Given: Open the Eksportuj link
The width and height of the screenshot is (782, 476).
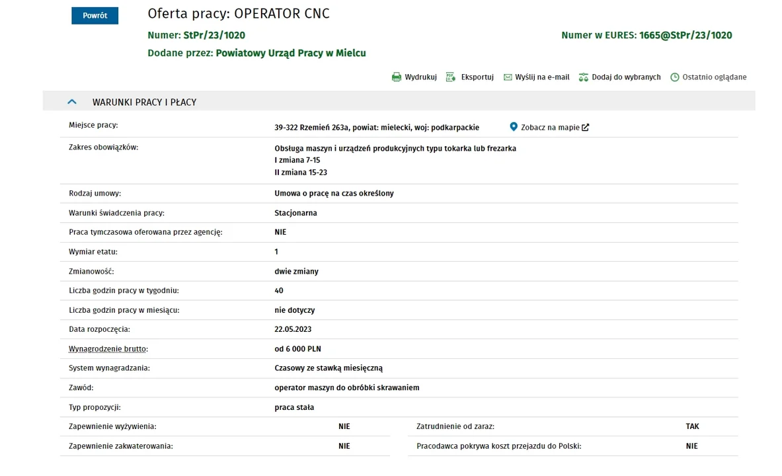Looking at the screenshot, I should coord(477,77).
